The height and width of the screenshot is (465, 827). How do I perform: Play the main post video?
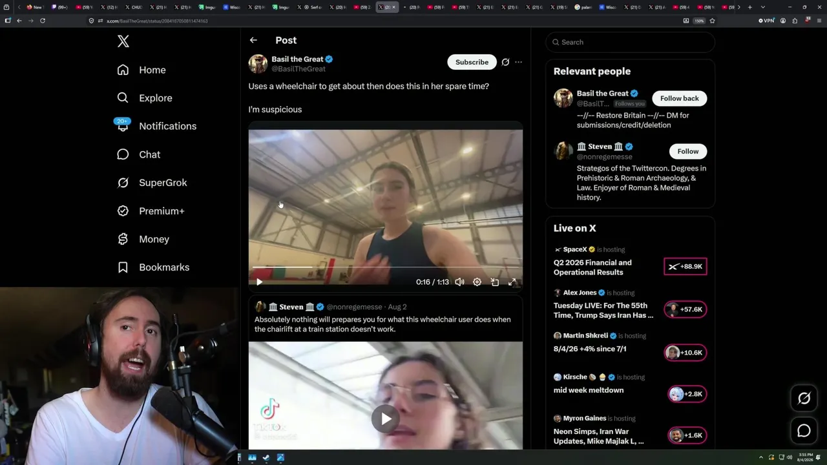coord(259,282)
